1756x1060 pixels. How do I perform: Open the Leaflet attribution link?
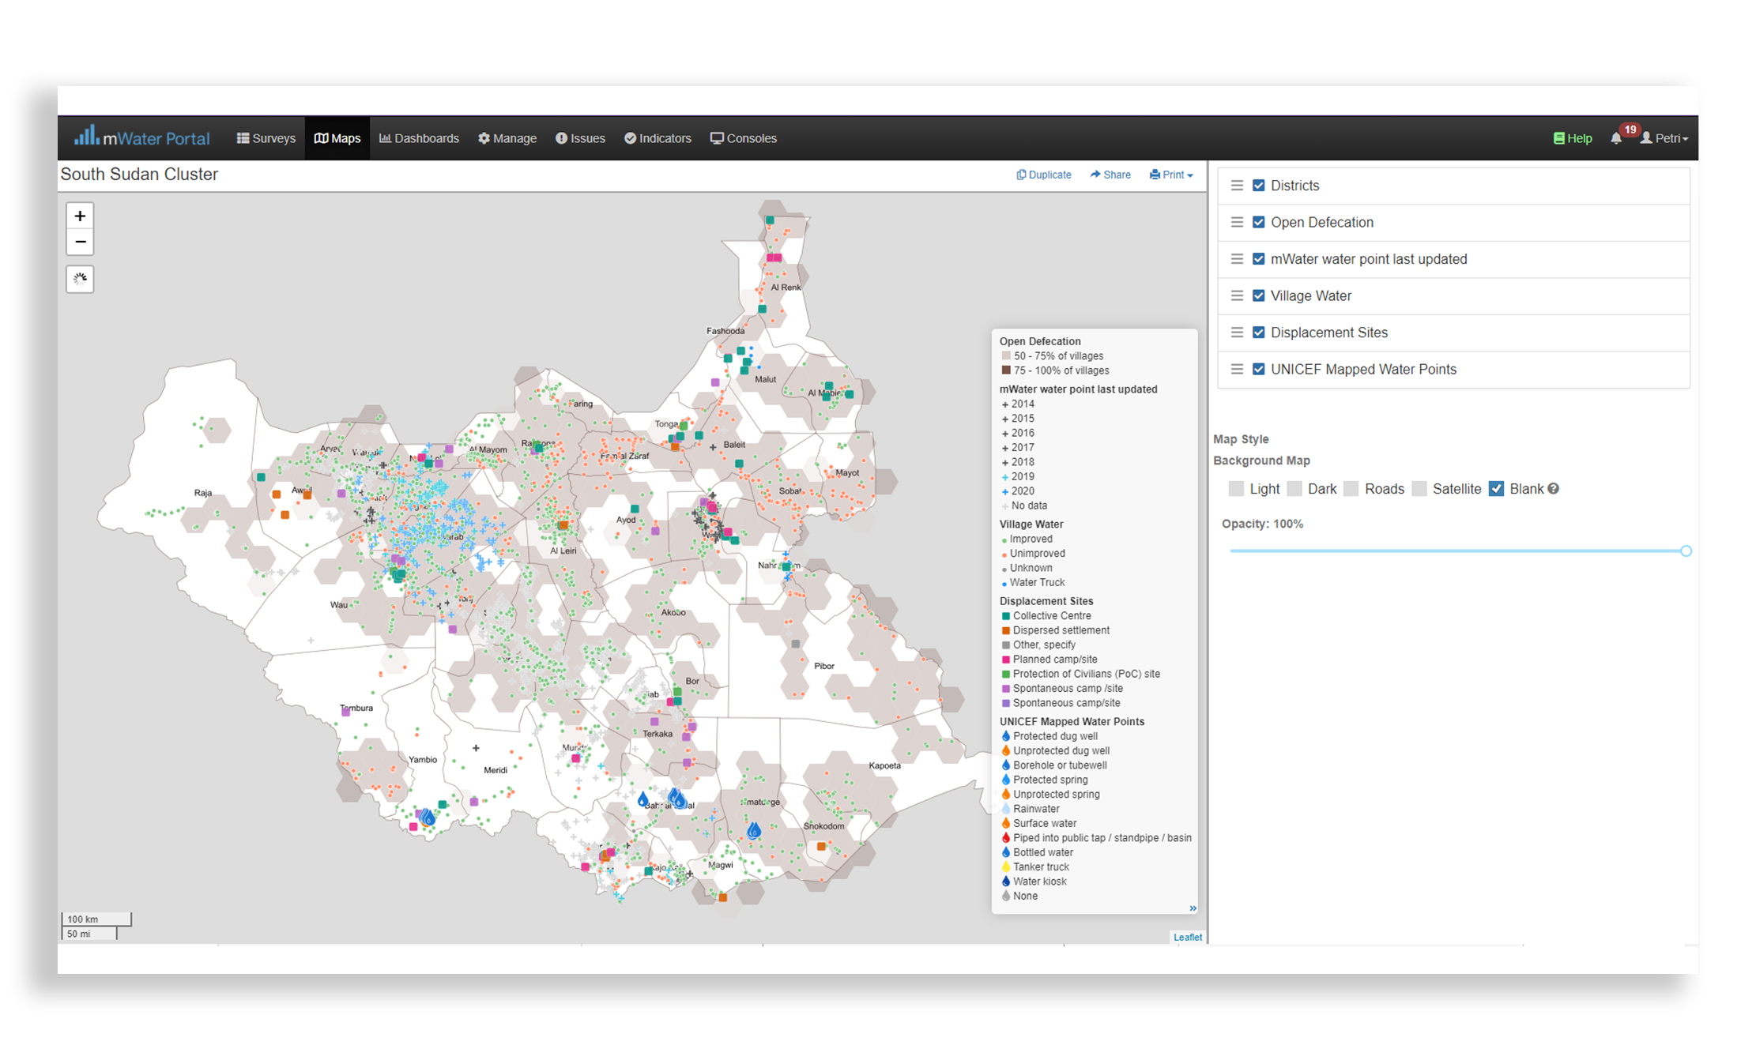[1187, 937]
